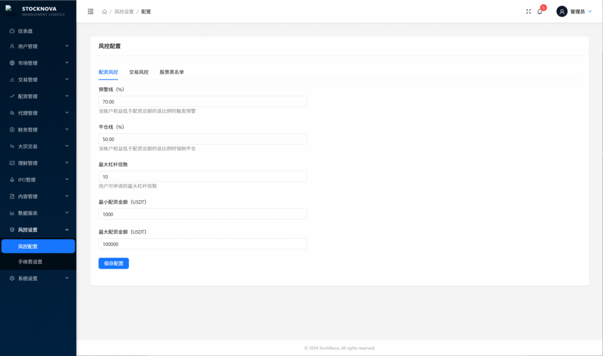Select the 配资风控 tab

point(108,72)
